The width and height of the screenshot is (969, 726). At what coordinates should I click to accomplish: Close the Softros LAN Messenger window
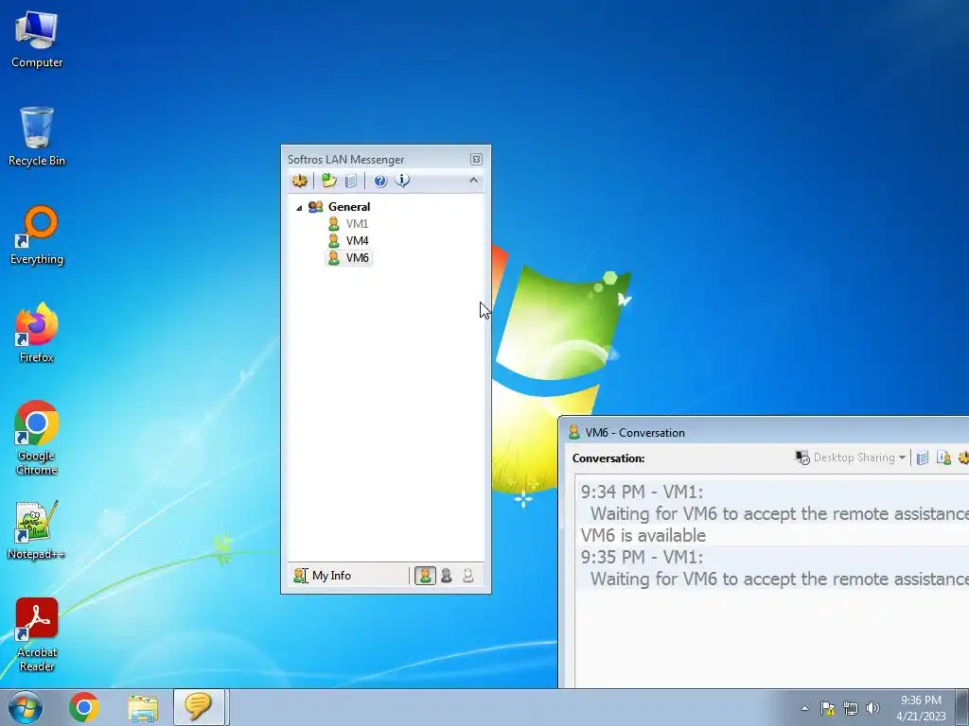[x=477, y=159]
